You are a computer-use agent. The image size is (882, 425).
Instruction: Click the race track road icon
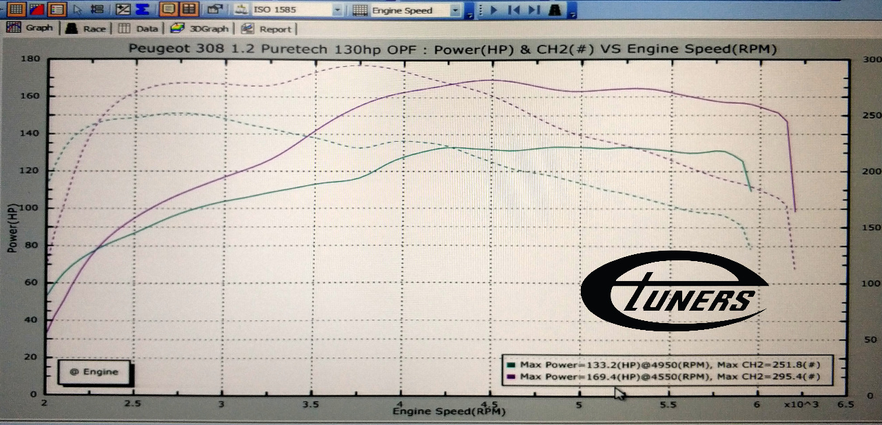pyautogui.click(x=555, y=10)
